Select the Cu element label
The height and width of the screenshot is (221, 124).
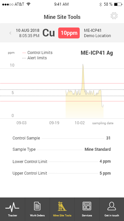[49, 33]
